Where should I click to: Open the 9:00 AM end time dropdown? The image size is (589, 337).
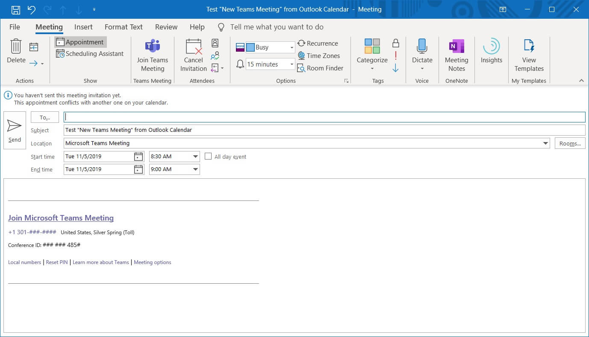point(195,169)
